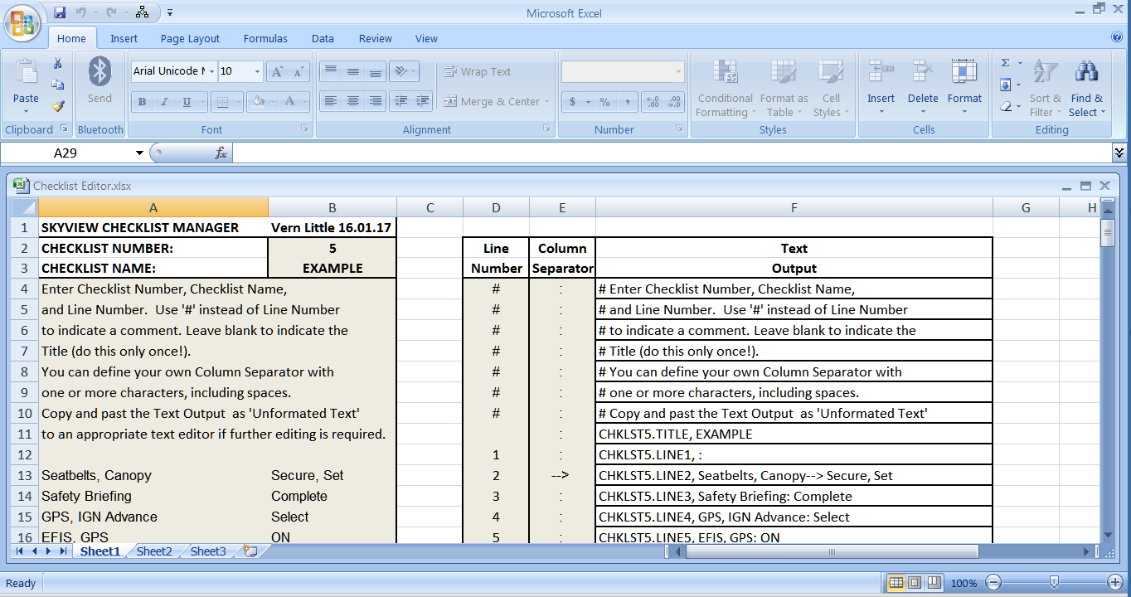This screenshot has width=1131, height=597.
Task: Switch to the View tab
Action: pos(426,38)
